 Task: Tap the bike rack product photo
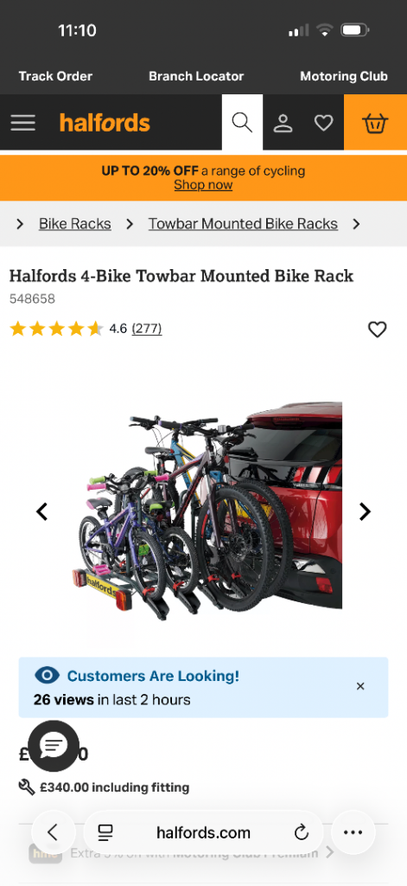[207, 507]
